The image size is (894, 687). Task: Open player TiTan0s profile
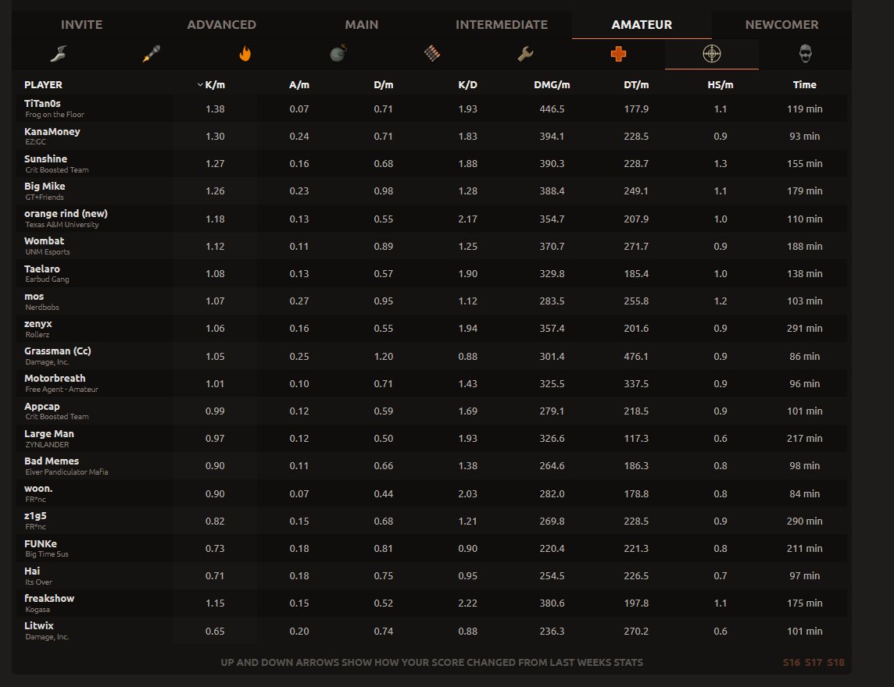[42, 104]
